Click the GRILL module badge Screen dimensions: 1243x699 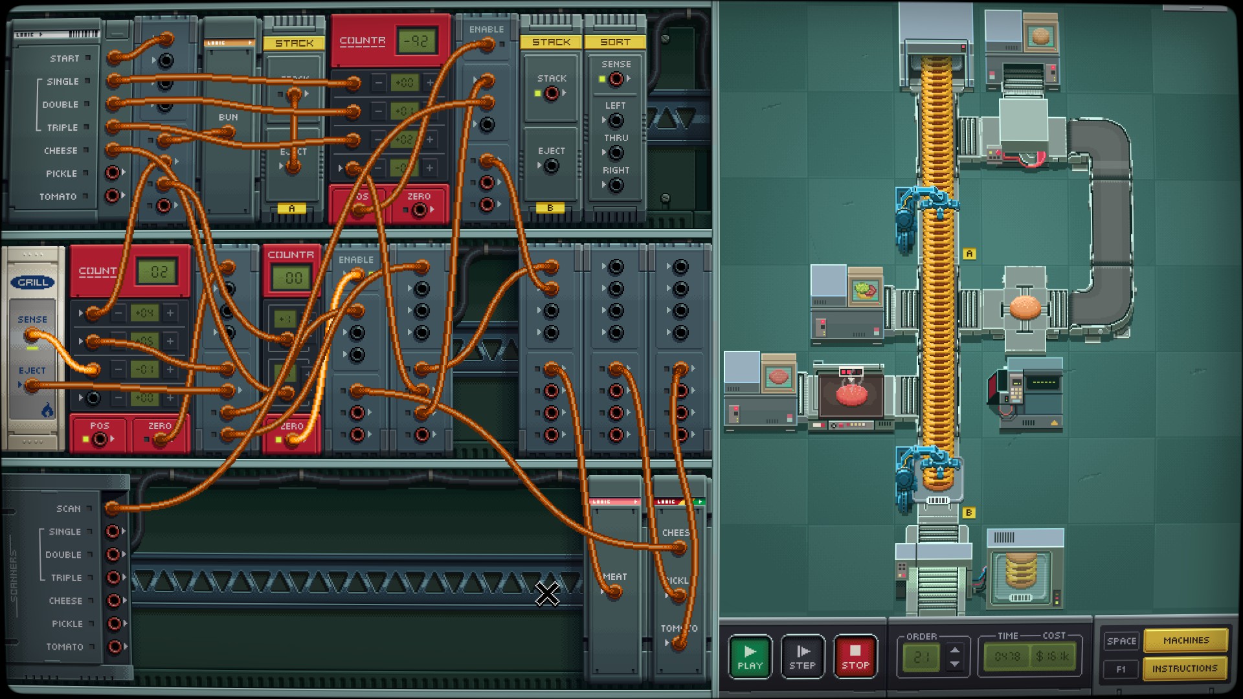32,282
